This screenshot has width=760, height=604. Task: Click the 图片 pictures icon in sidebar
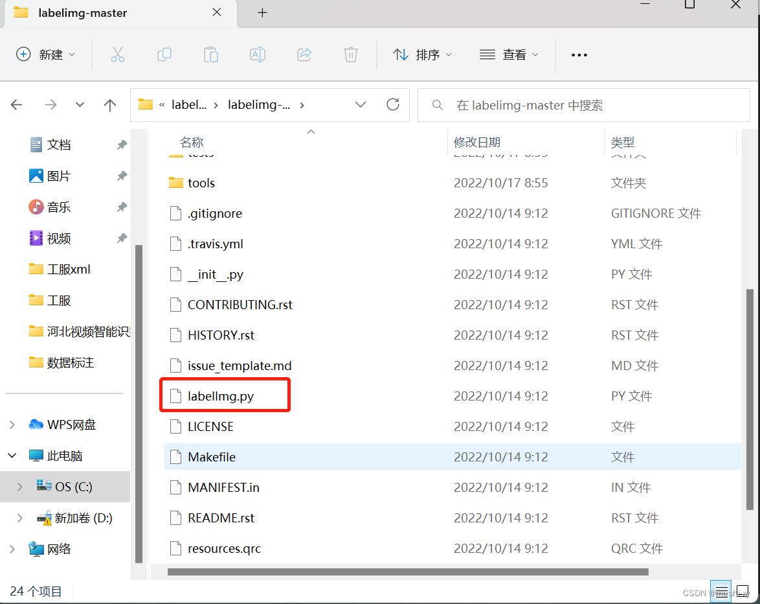click(x=36, y=176)
